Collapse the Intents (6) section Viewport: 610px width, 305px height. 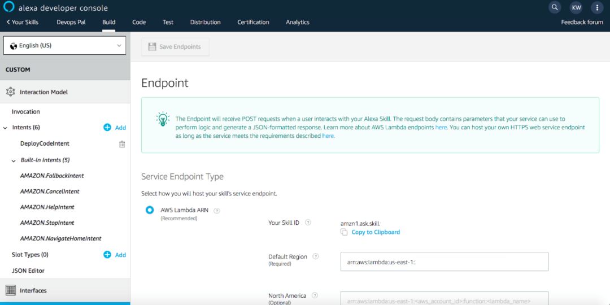click(x=5, y=128)
